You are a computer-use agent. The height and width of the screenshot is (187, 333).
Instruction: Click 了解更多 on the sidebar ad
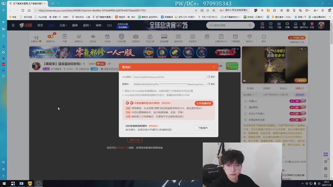300,80
